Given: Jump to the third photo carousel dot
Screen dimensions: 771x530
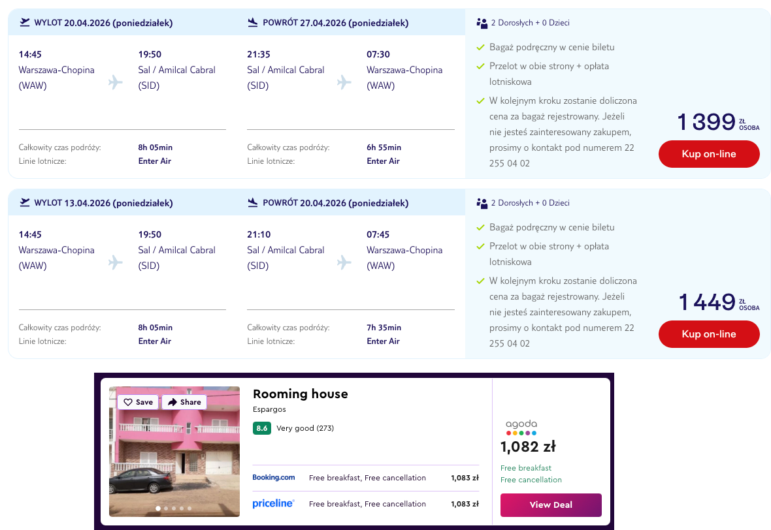Looking at the screenshot, I should [173, 508].
